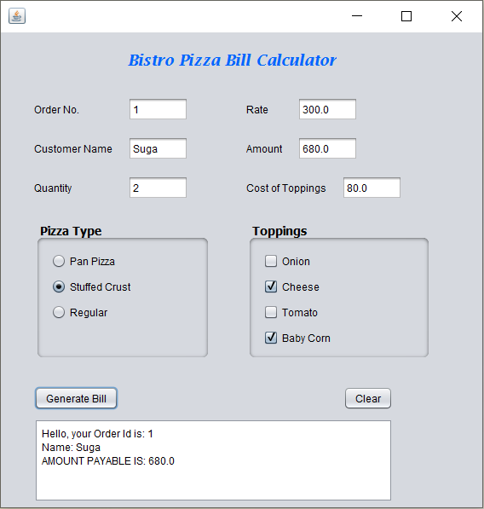The height and width of the screenshot is (509, 484).
Task: Close the Bistro Pizza Bill Calculator
Action: tap(457, 16)
